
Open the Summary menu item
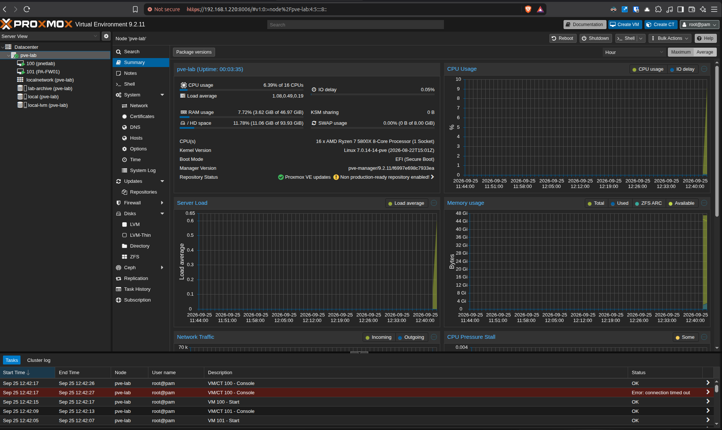point(141,63)
